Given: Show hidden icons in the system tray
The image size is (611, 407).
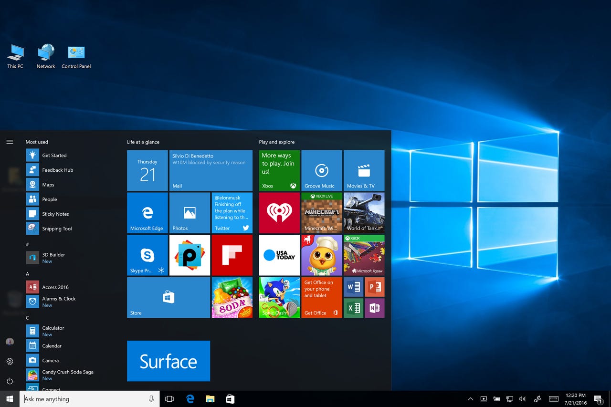Looking at the screenshot, I should [470, 399].
